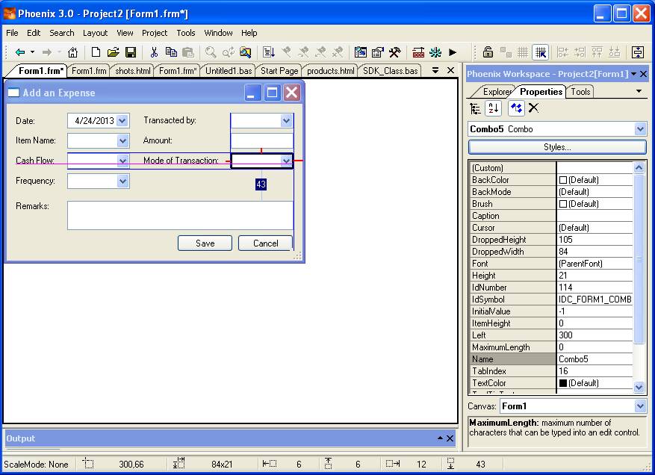Switch to the shots.html tab
The image size is (655, 475).
133,71
